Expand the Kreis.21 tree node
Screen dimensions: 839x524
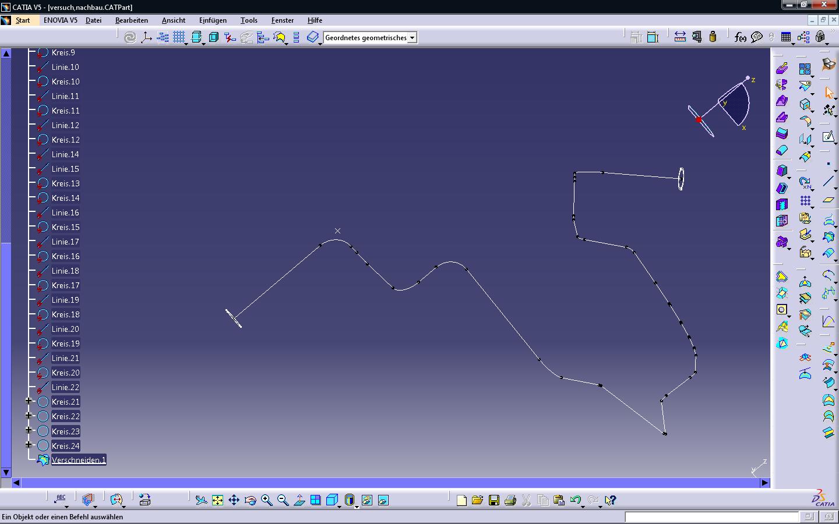(29, 401)
